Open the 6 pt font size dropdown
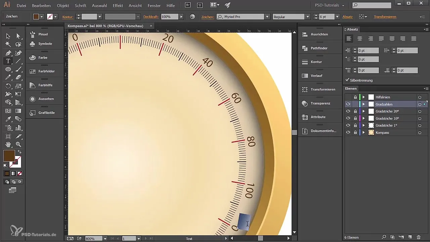430x242 pixels. click(x=337, y=17)
